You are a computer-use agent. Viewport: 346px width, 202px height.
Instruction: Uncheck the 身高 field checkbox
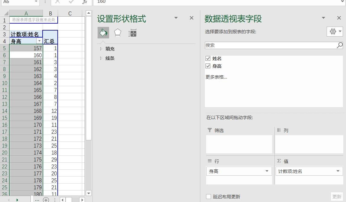coord(208,66)
